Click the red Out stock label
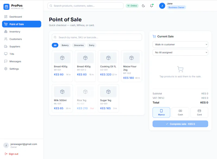This screenshot has width=217, height=159. point(92,108)
